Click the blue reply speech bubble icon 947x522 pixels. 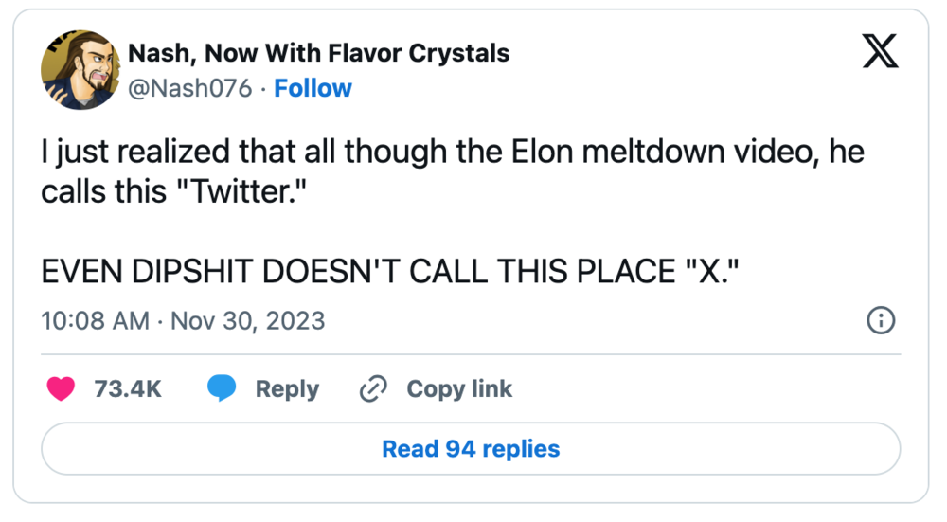(222, 389)
